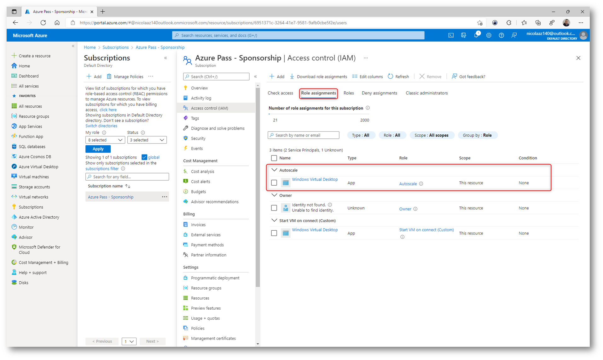Open Function App in the sidebar
The image size is (603, 360).
[31, 136]
